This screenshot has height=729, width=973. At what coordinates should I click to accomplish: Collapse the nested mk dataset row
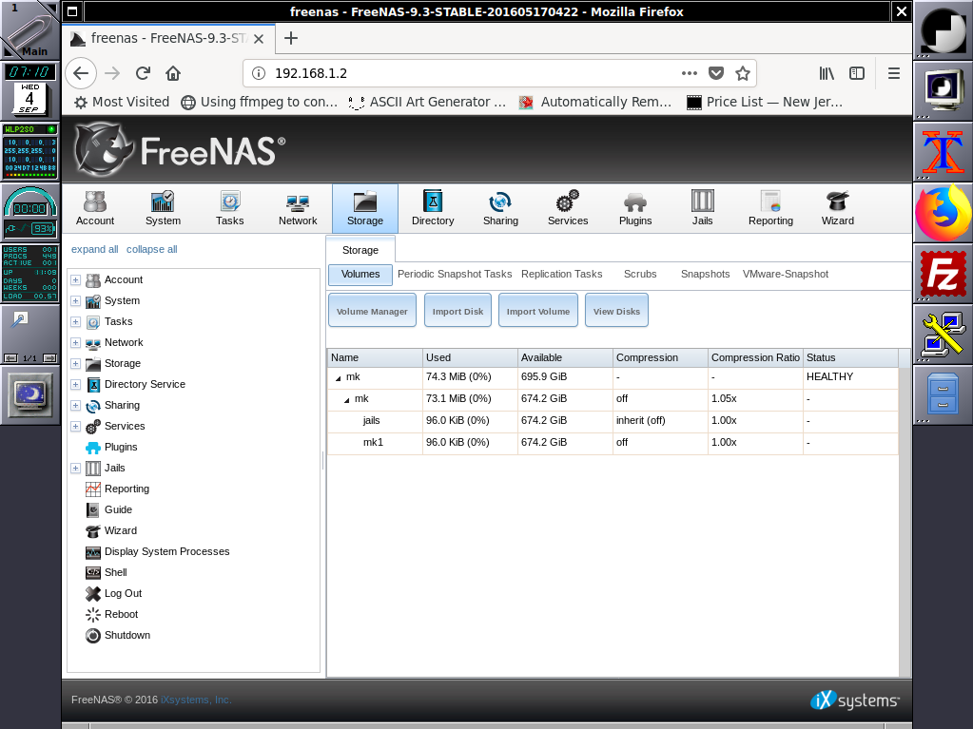coord(346,400)
